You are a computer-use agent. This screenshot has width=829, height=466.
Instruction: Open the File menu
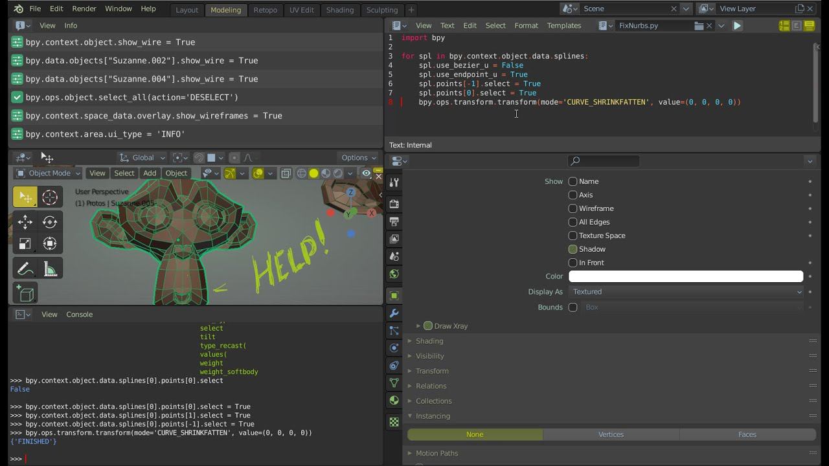pos(35,9)
